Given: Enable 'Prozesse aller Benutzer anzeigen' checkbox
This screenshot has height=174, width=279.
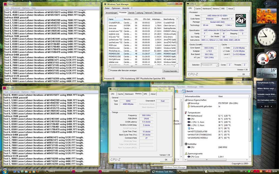Looking at the screenshot, I should 109,70.
